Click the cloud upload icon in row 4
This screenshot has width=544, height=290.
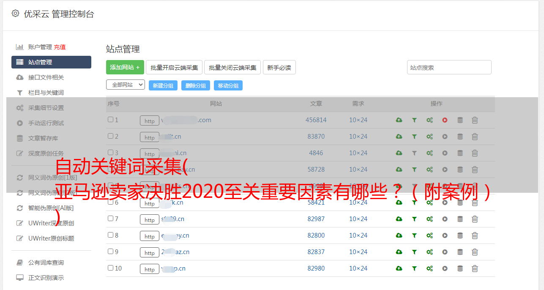(x=399, y=170)
